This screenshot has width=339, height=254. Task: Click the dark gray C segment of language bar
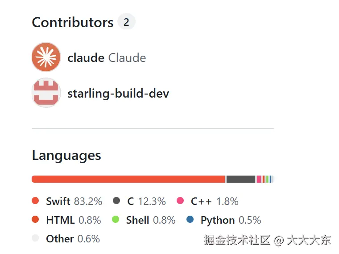pyautogui.click(x=241, y=179)
